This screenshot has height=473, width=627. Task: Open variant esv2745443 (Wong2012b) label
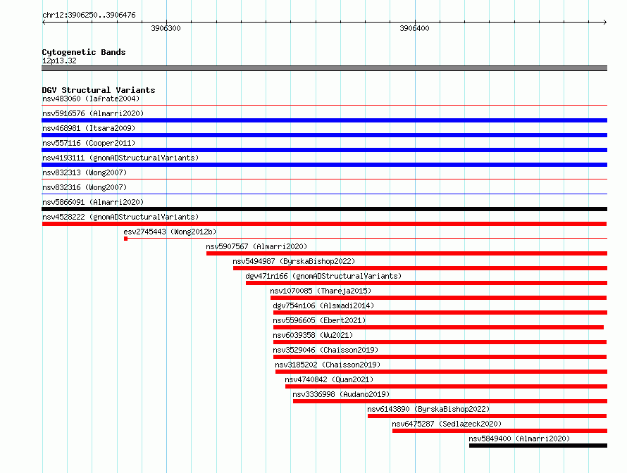pos(170,232)
